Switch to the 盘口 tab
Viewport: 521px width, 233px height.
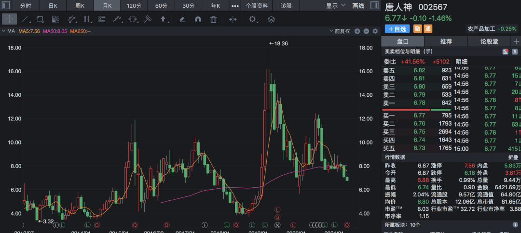tap(403, 41)
